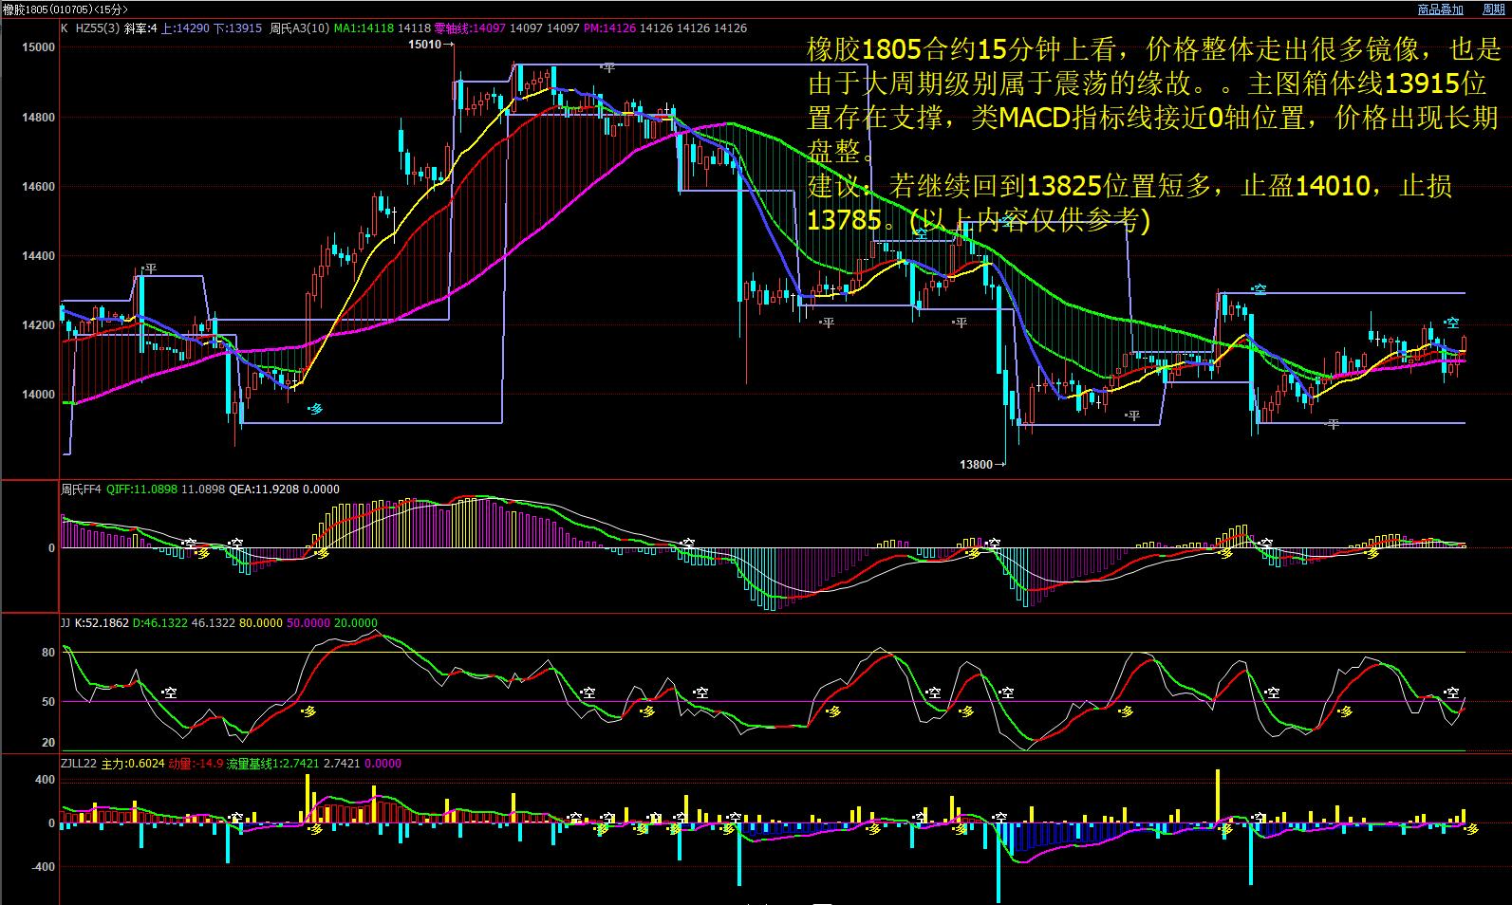Click the 15000 price axis label
This screenshot has height=905, width=1512.
point(38,46)
